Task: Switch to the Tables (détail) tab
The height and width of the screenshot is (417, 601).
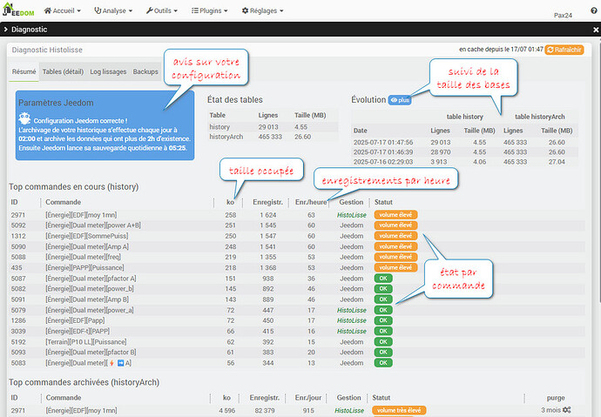Action: pos(63,71)
